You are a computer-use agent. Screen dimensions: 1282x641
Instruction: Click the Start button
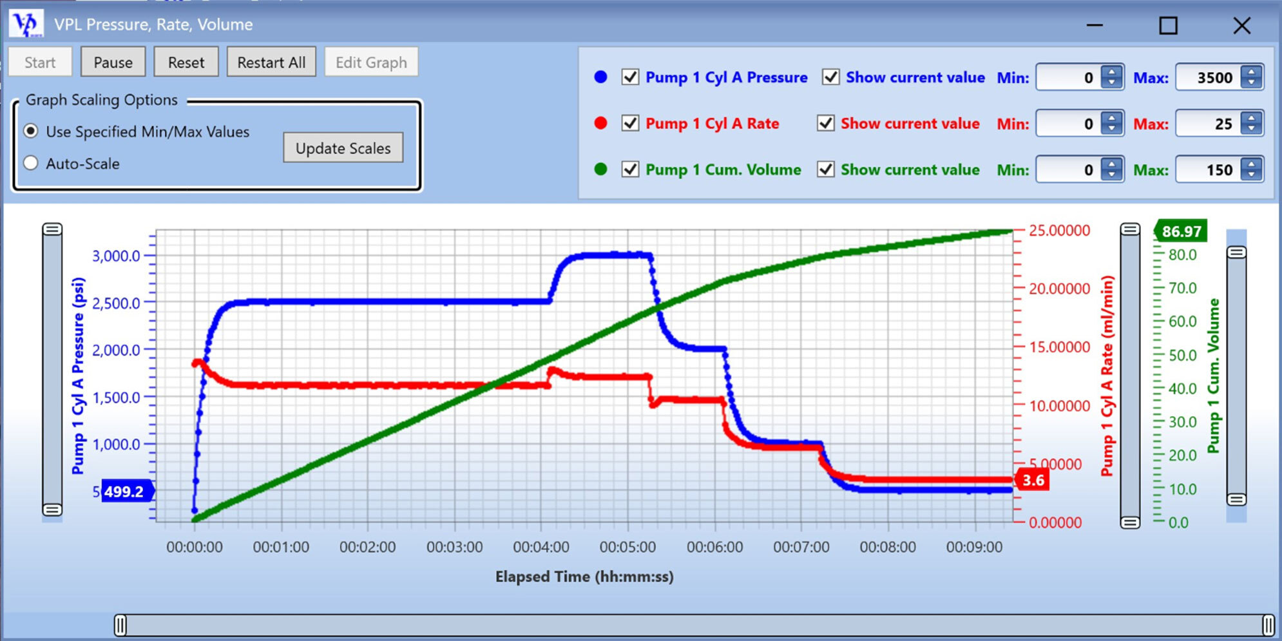pos(40,62)
